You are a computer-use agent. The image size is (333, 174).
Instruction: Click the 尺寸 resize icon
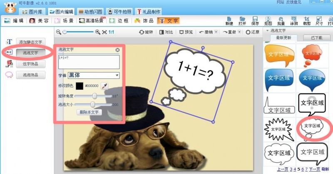pos(319,21)
